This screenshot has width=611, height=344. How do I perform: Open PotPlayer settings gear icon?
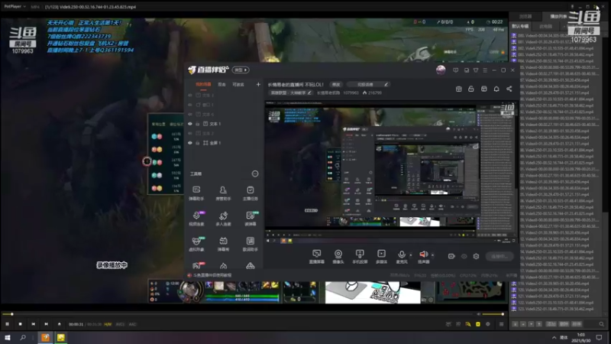(488, 324)
